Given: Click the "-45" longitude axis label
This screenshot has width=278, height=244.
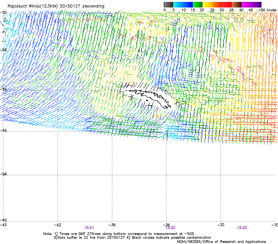Looking at the screenshot, I should click(3, 225).
